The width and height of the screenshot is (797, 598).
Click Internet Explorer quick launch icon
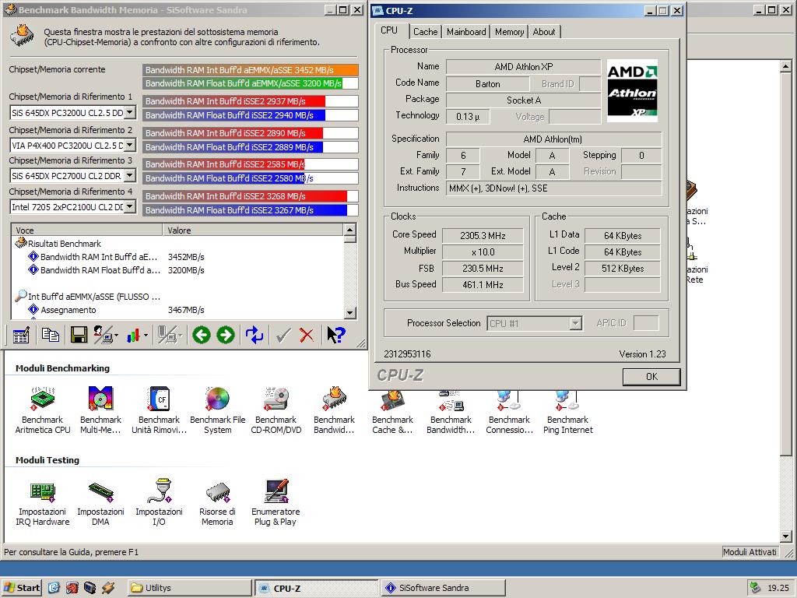[54, 588]
